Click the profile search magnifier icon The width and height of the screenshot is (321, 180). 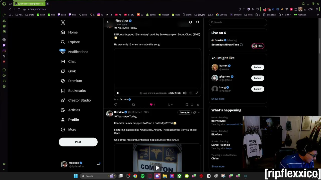[198, 22]
